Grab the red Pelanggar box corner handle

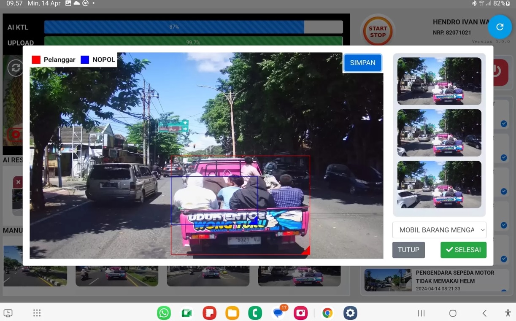tap(306, 251)
